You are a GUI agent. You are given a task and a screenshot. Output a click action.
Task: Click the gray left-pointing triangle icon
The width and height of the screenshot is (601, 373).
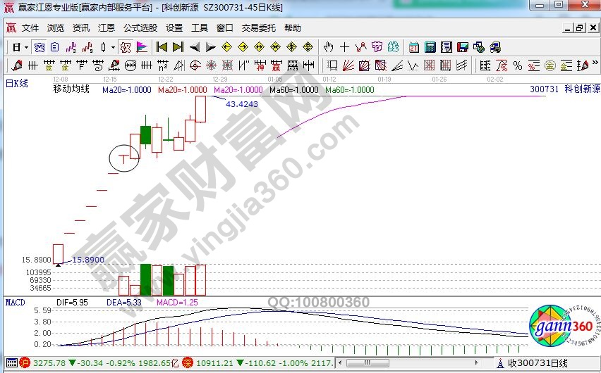tap(193, 47)
